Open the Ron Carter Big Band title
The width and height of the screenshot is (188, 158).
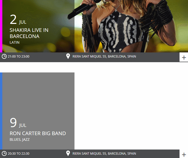[x=38, y=133]
